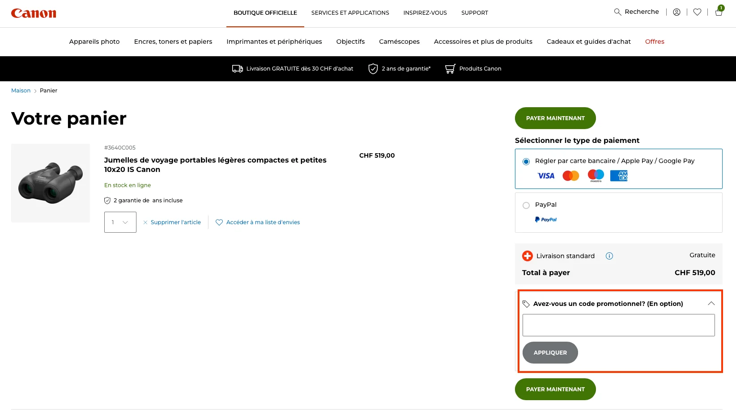This screenshot has height=410, width=736.
Task: Click the PAYER MAINTENANT button
Action: click(x=555, y=118)
